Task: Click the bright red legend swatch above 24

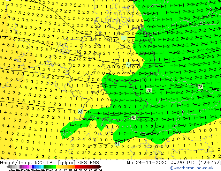Action: click(x=76, y=167)
